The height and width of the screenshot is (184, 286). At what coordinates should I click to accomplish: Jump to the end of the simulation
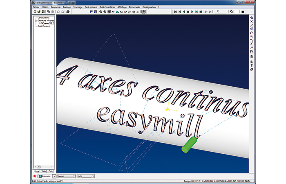201,12
